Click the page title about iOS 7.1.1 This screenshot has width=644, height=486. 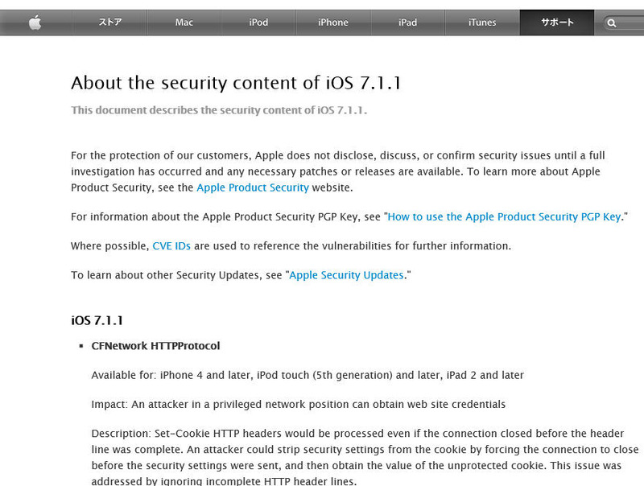[224, 83]
